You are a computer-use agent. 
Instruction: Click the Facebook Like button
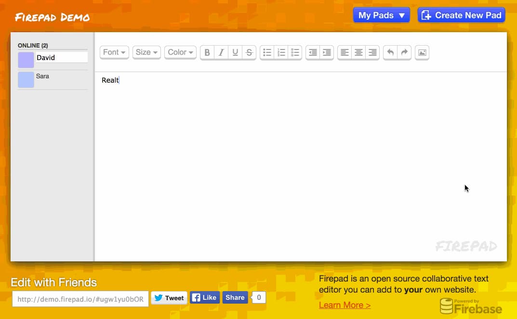(x=205, y=298)
